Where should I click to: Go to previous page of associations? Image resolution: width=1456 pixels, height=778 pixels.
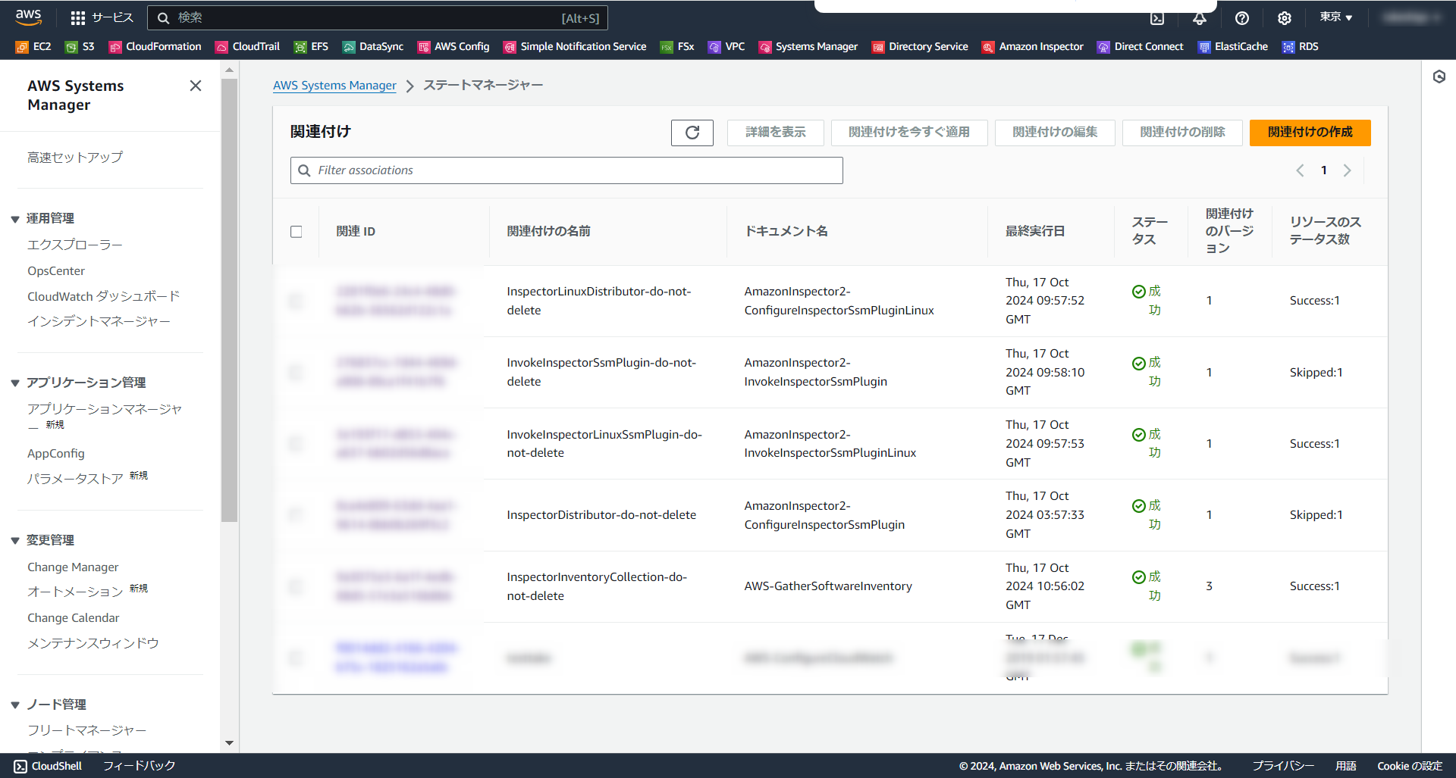click(x=1300, y=170)
